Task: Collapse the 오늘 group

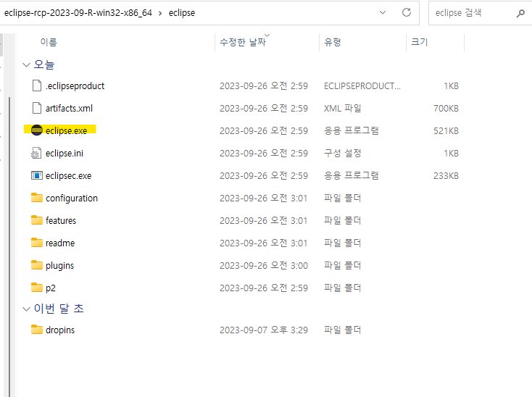Action: coord(26,64)
